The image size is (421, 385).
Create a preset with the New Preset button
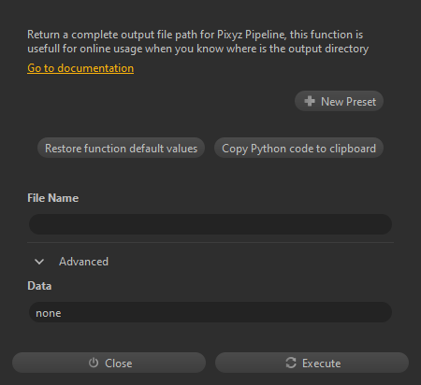pyautogui.click(x=339, y=101)
